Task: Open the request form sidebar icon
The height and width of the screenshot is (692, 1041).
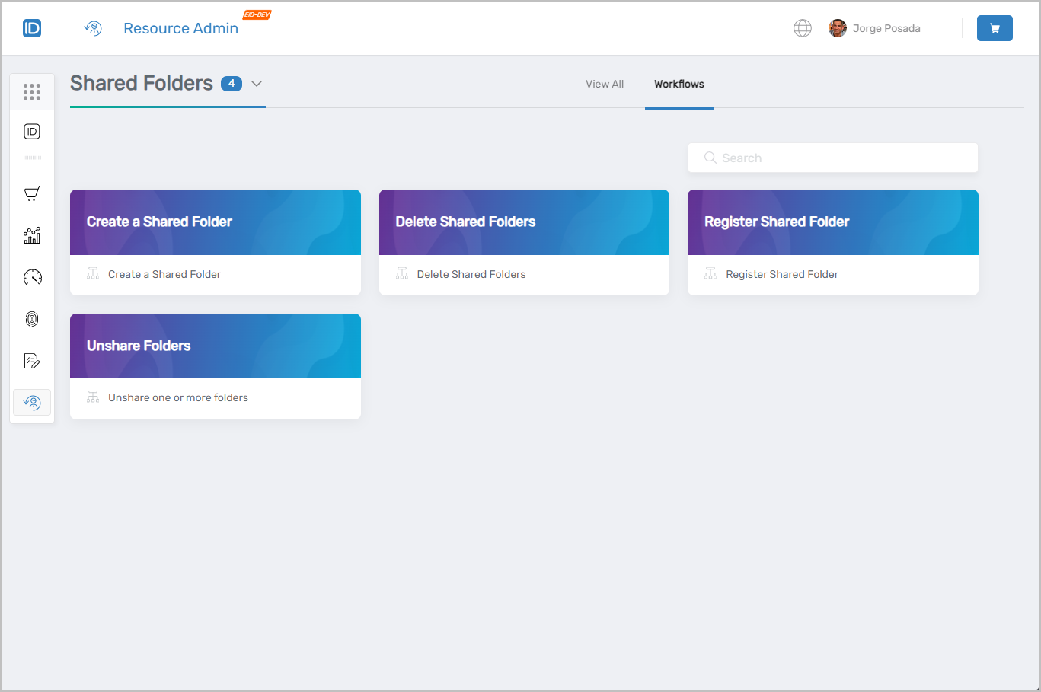Action: pos(31,360)
